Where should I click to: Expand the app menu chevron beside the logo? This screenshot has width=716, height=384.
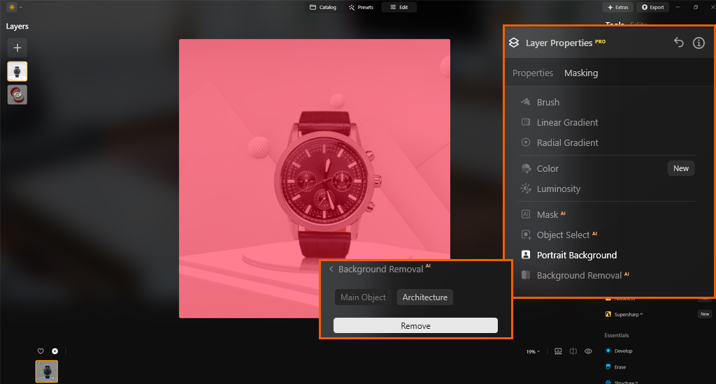point(20,7)
